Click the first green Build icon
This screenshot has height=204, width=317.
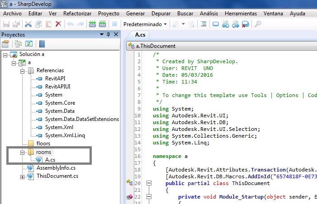click(92, 24)
